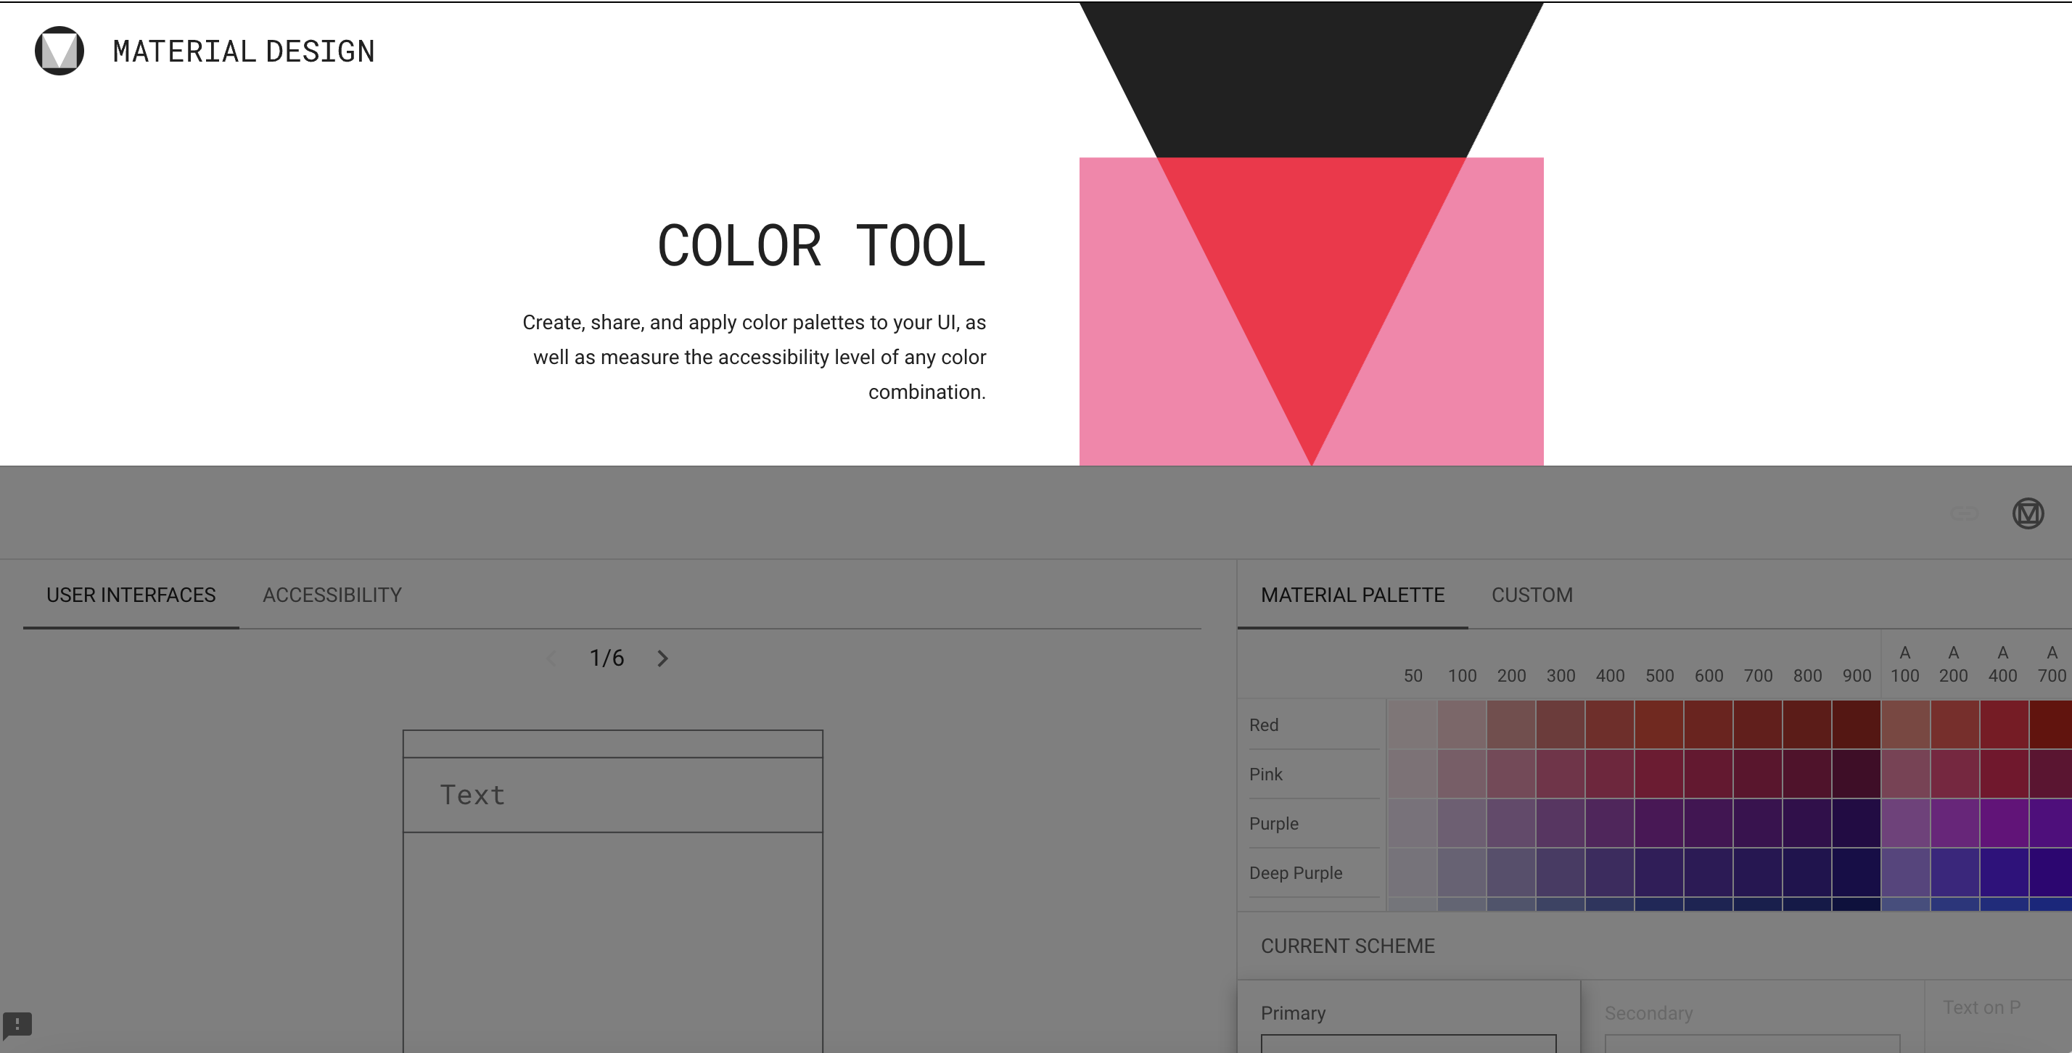Switch to the User Interfaces tab
Screen dimensions: 2072x1053
pyautogui.click(x=131, y=595)
